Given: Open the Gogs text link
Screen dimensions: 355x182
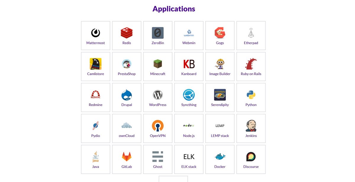Looking at the screenshot, I should click(x=220, y=43).
